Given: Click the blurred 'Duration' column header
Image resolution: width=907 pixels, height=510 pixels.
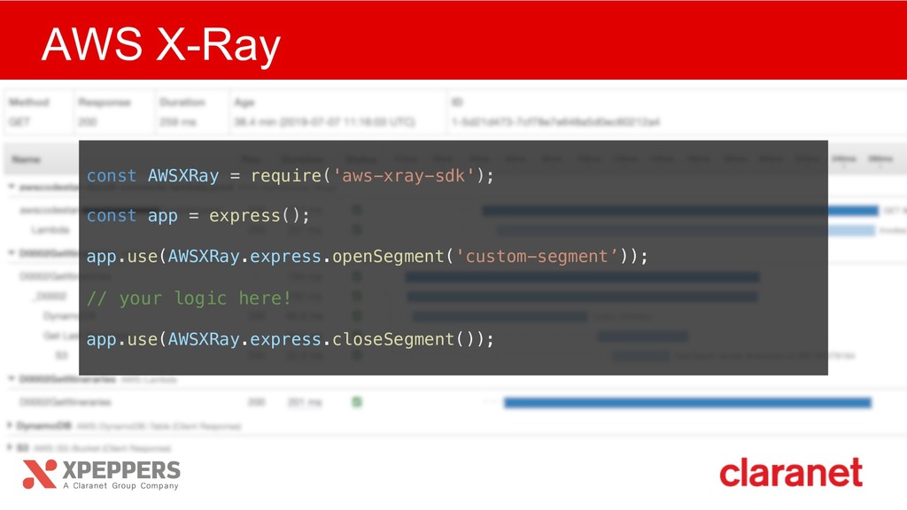Looking at the screenshot, I should coord(182,103).
